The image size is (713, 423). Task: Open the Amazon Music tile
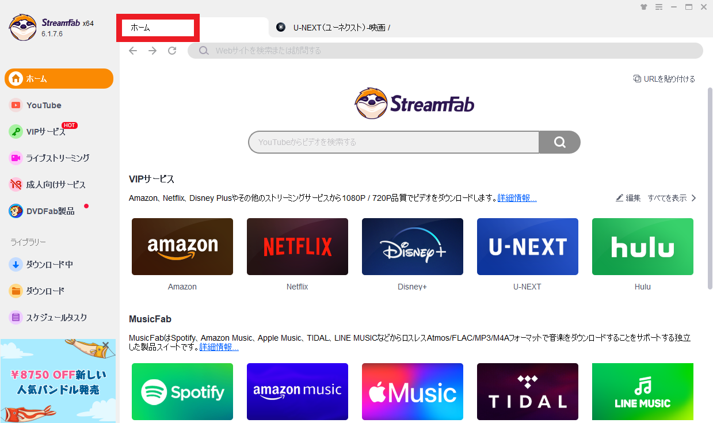(x=298, y=391)
